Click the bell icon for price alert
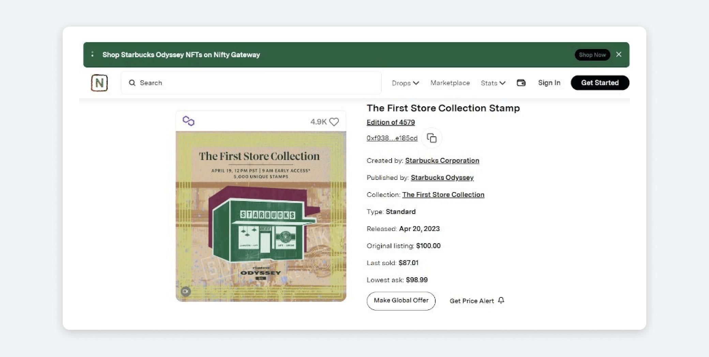 point(501,300)
